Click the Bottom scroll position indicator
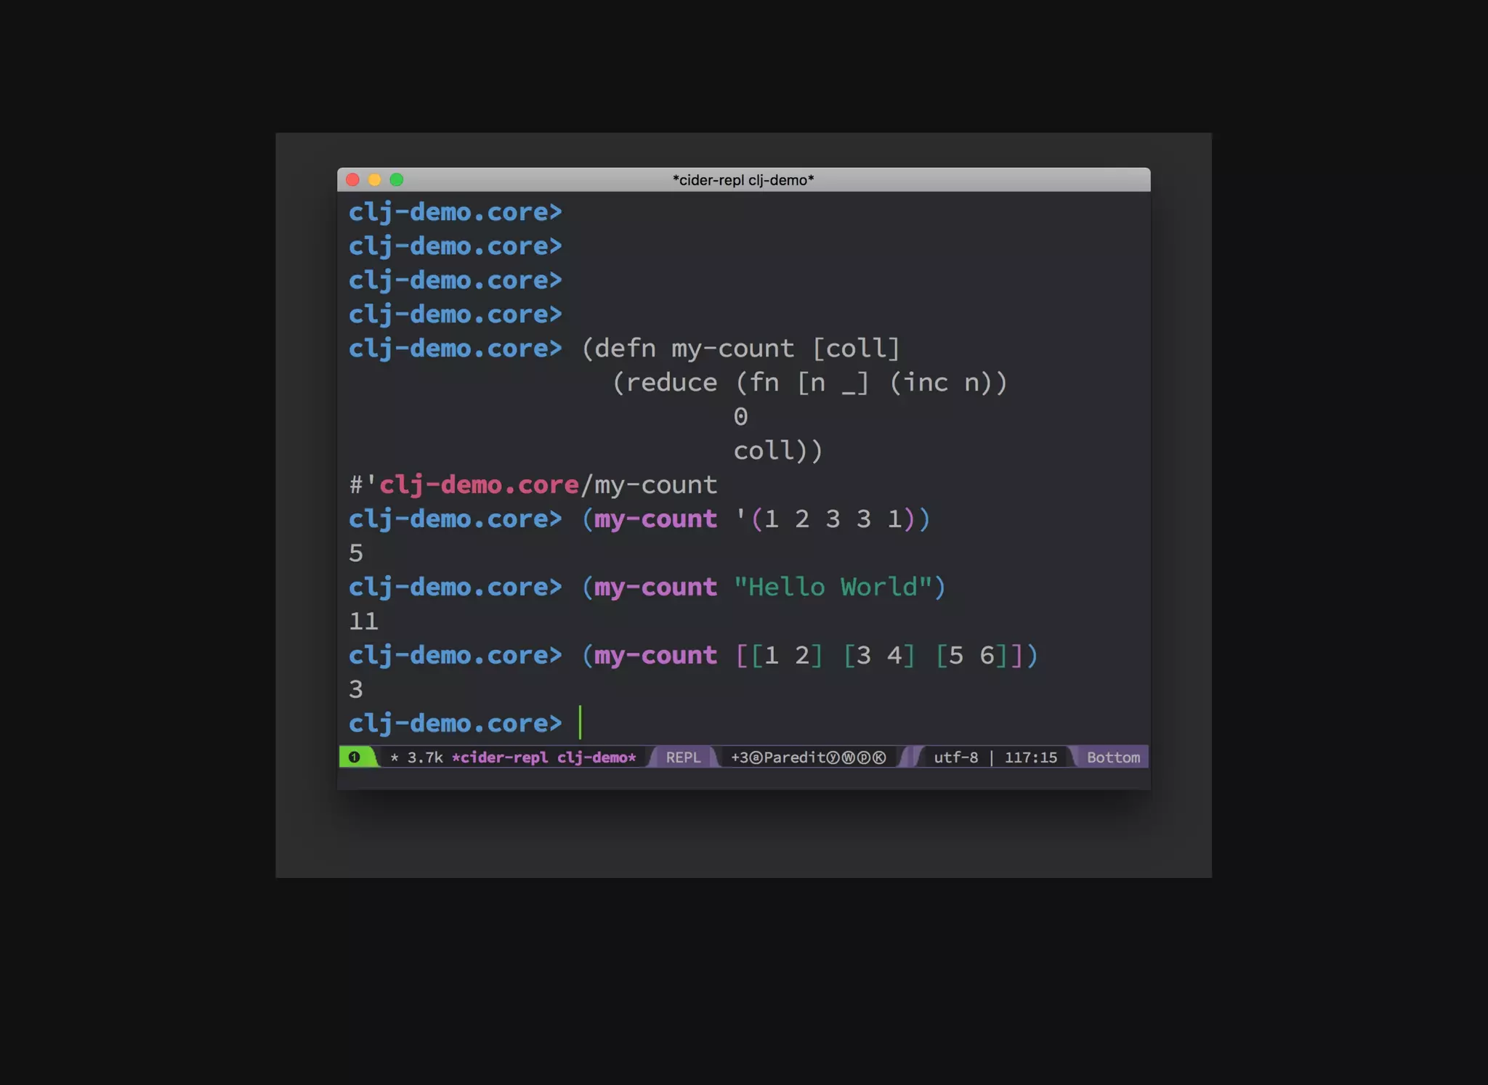 (1112, 757)
